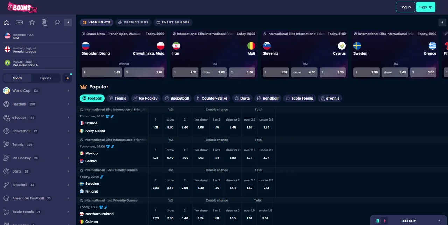Collapse the left sidebar arrow
448x225 pixels.
(x=68, y=22)
